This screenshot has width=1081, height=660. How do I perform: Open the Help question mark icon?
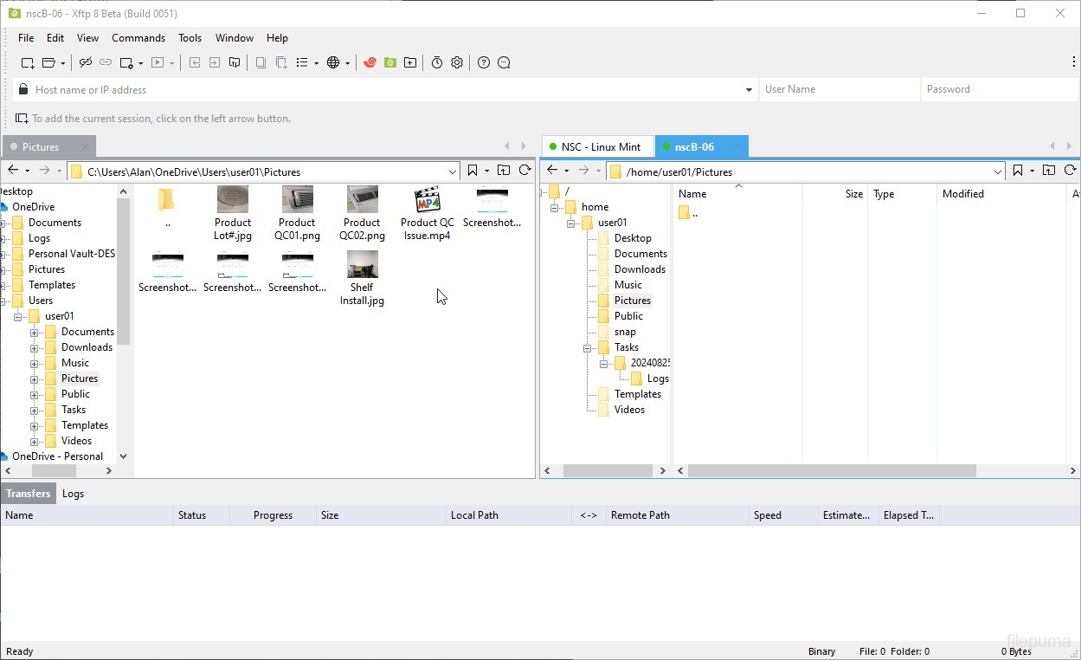pos(484,62)
